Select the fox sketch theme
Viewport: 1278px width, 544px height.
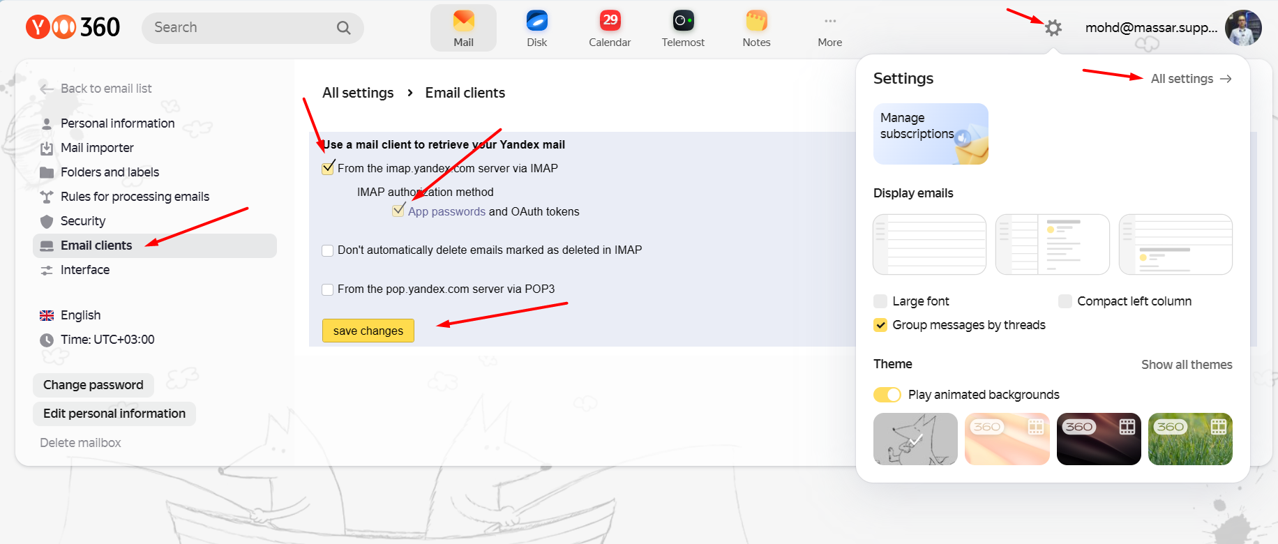click(x=915, y=439)
